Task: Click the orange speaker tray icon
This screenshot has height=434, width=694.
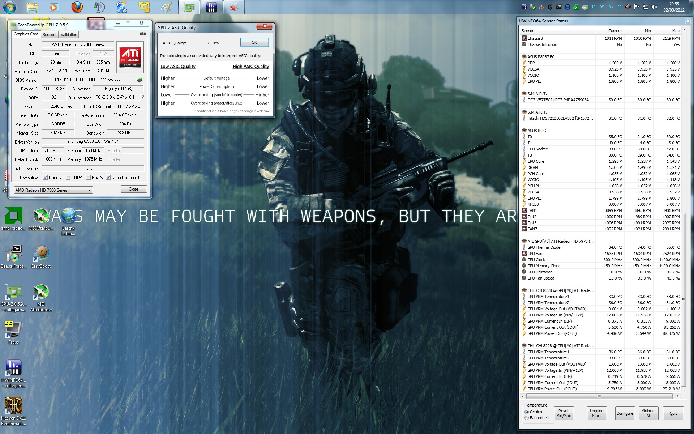Action: (x=628, y=7)
